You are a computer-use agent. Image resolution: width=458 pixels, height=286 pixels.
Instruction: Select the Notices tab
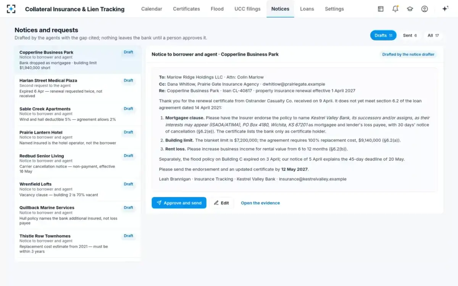pos(280,9)
